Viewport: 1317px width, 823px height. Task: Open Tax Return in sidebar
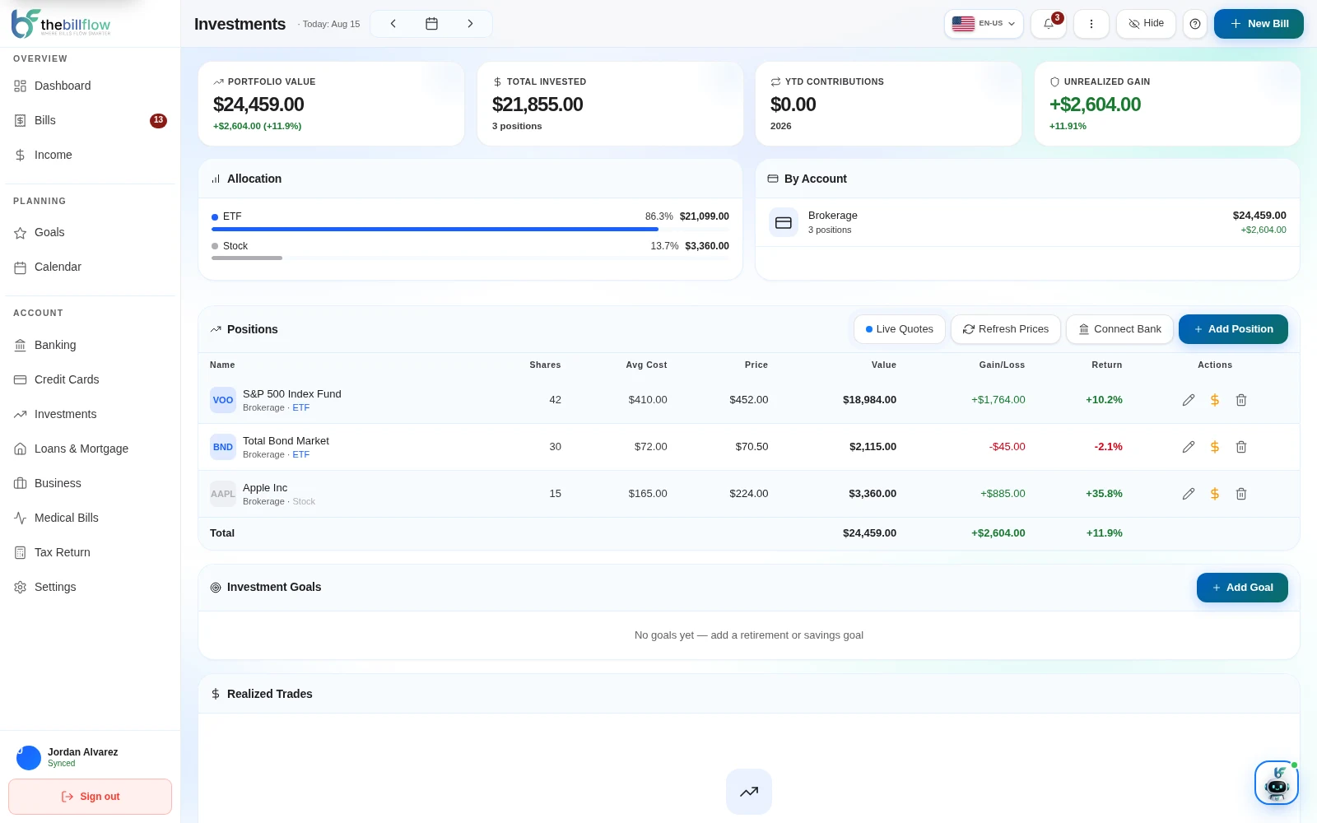tap(90, 552)
